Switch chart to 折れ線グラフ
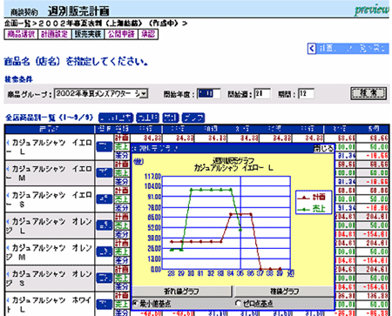Image resolution: width=392 pixels, height=316 pixels. [x=182, y=292]
